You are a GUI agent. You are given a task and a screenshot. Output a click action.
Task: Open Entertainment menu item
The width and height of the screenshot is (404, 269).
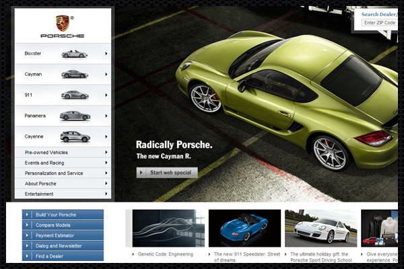63,194
